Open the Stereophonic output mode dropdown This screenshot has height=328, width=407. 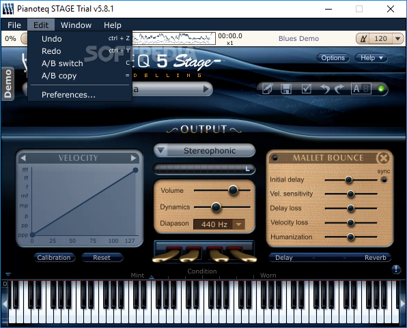[205, 151]
